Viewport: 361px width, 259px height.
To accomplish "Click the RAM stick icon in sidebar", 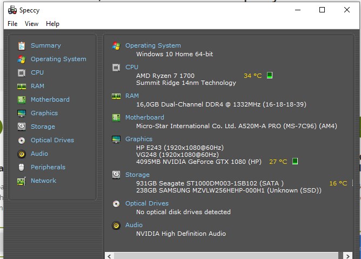I will pyautogui.click(x=22, y=87).
